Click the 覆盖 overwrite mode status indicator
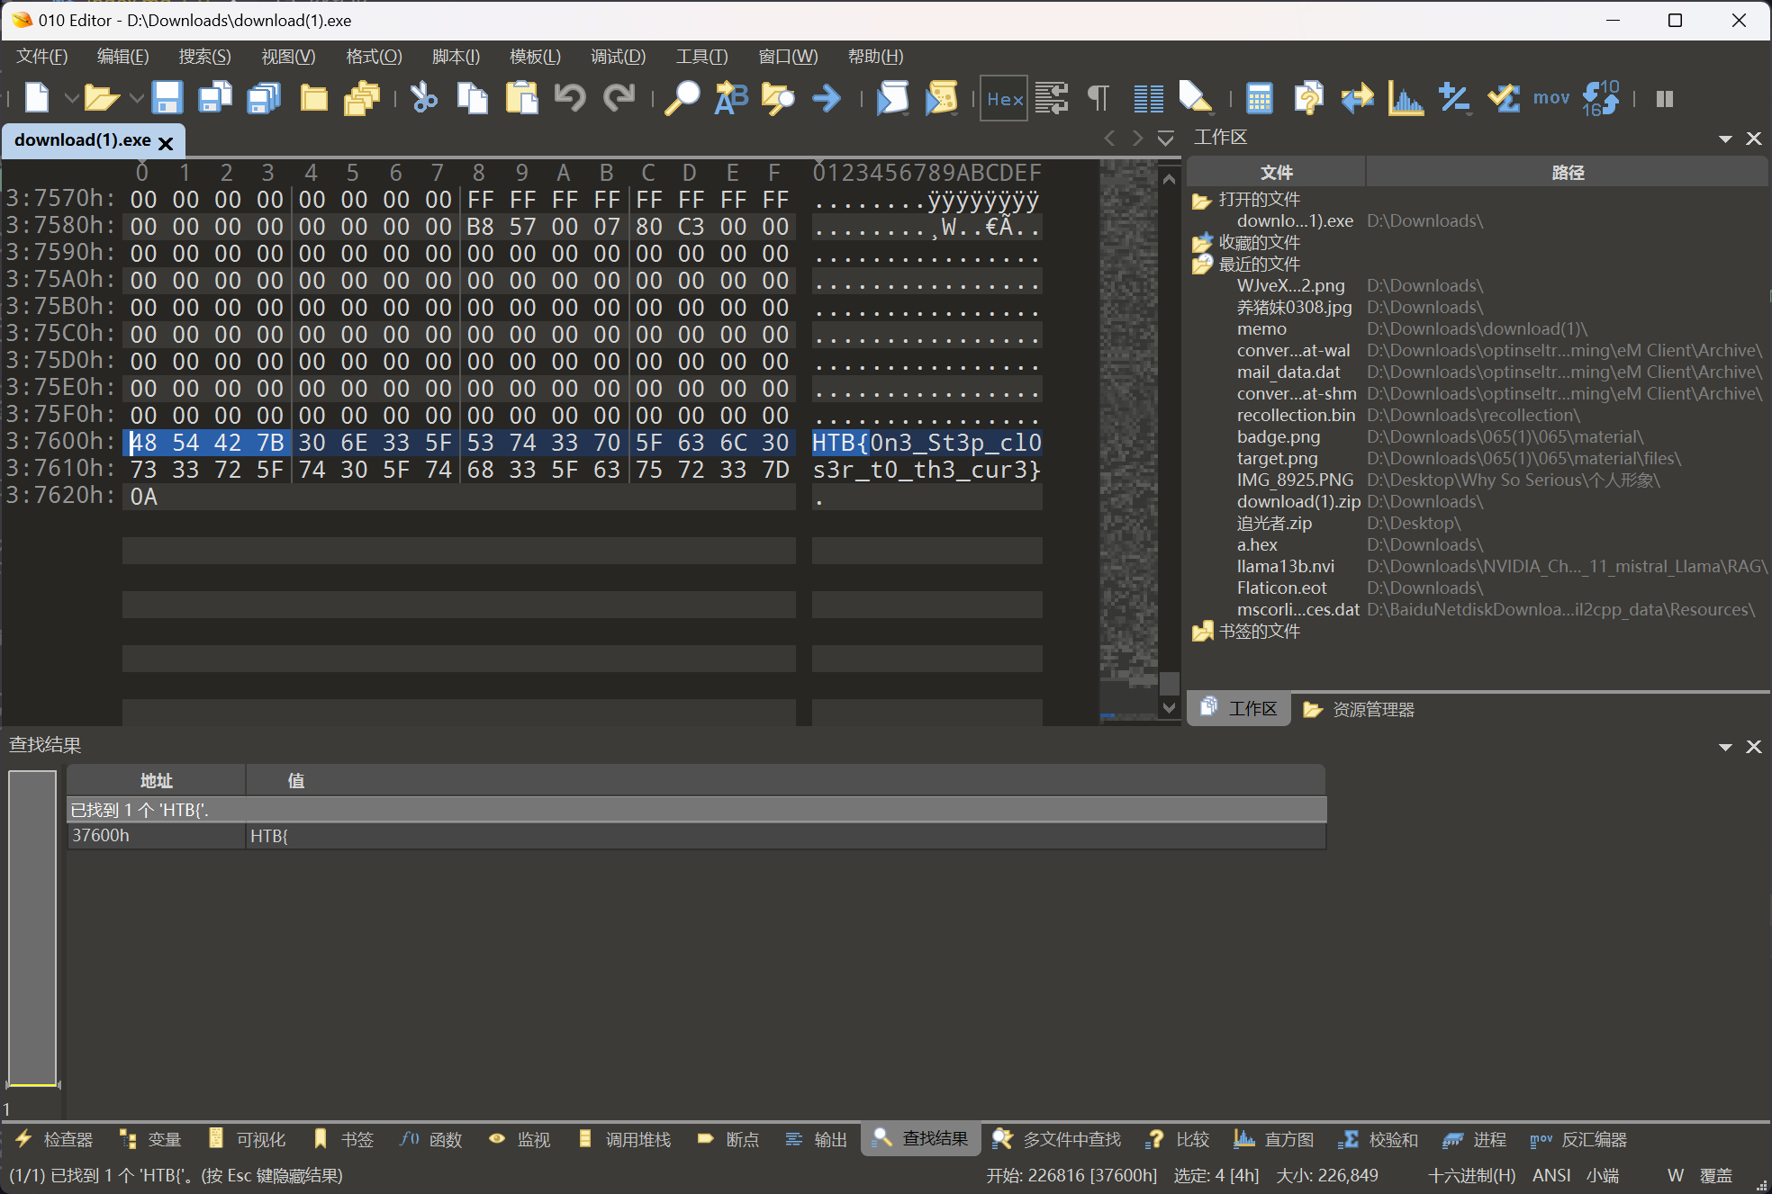 click(x=1715, y=1176)
